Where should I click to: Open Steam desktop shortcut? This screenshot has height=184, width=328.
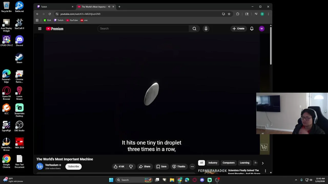tap(19, 58)
